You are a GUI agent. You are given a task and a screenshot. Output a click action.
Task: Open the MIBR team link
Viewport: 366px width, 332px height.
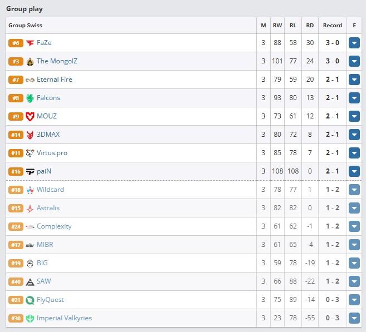point(45,245)
